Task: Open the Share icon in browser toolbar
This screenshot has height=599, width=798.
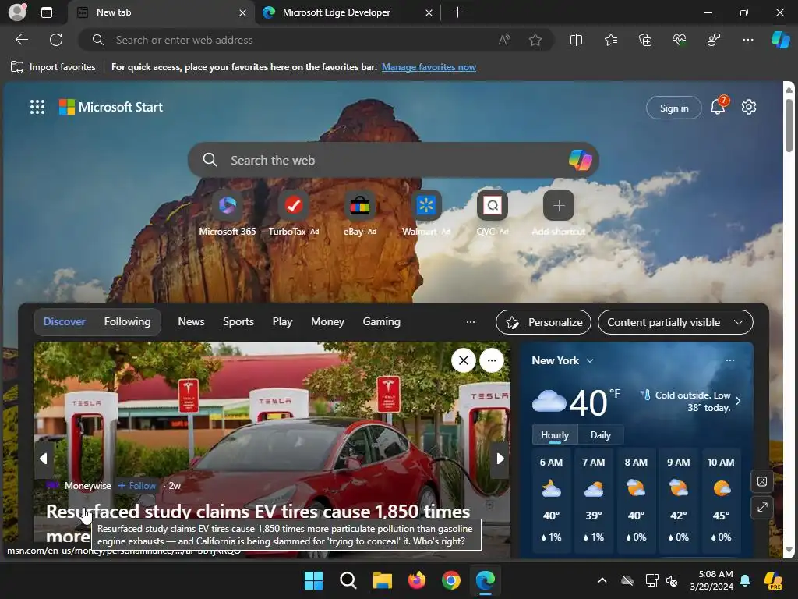Action: 714,40
